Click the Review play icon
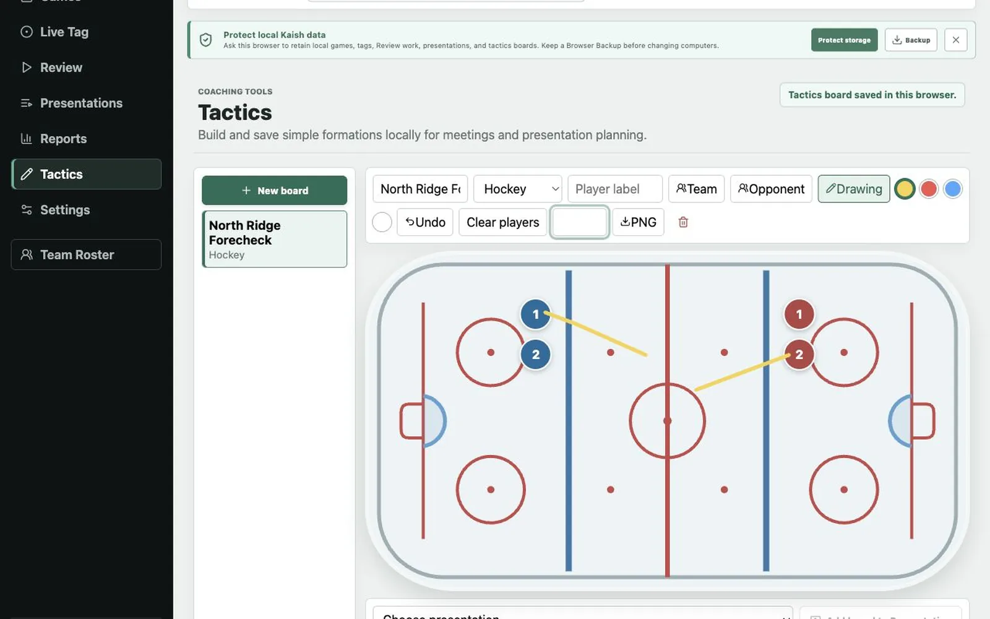 (x=27, y=67)
